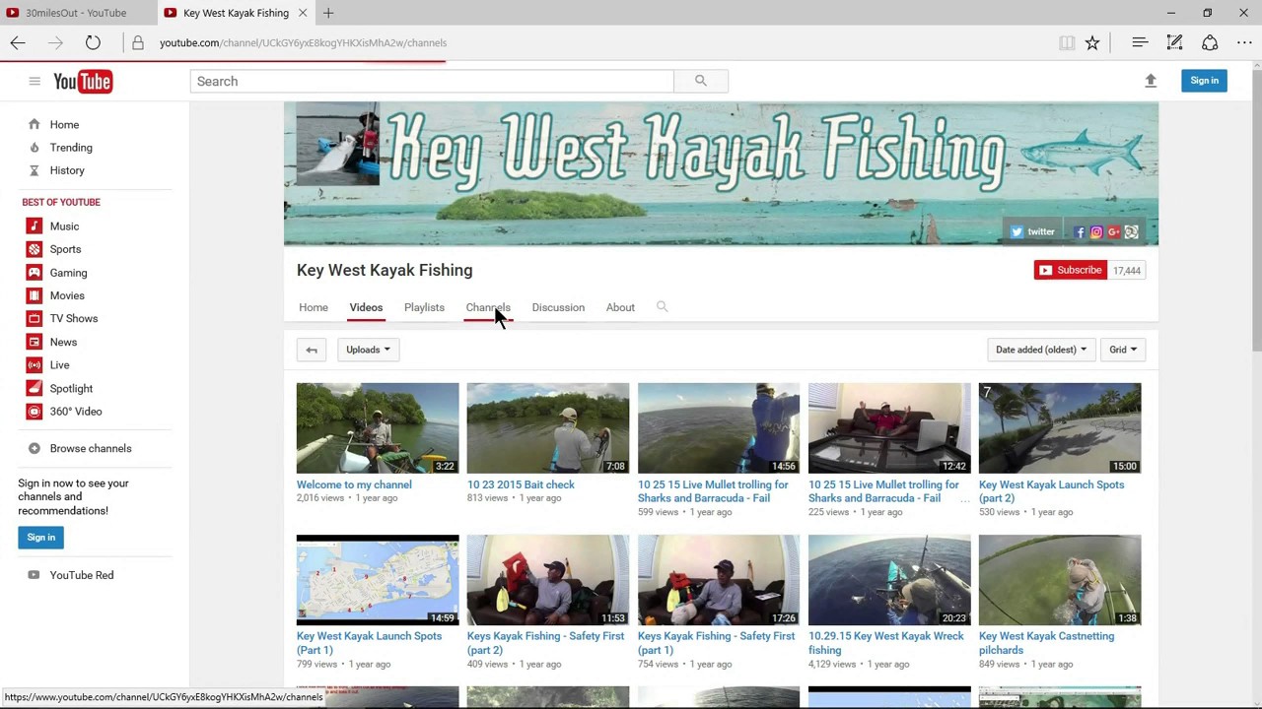Open the 14:56 Live Mullet trolling thumbnail
The height and width of the screenshot is (709, 1262).
point(719,428)
